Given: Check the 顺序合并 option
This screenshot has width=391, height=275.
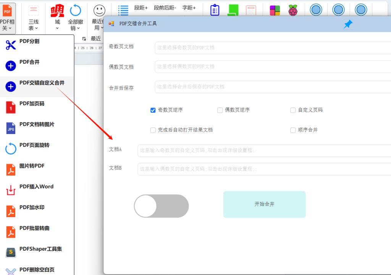Looking at the screenshot, I should [293, 130].
